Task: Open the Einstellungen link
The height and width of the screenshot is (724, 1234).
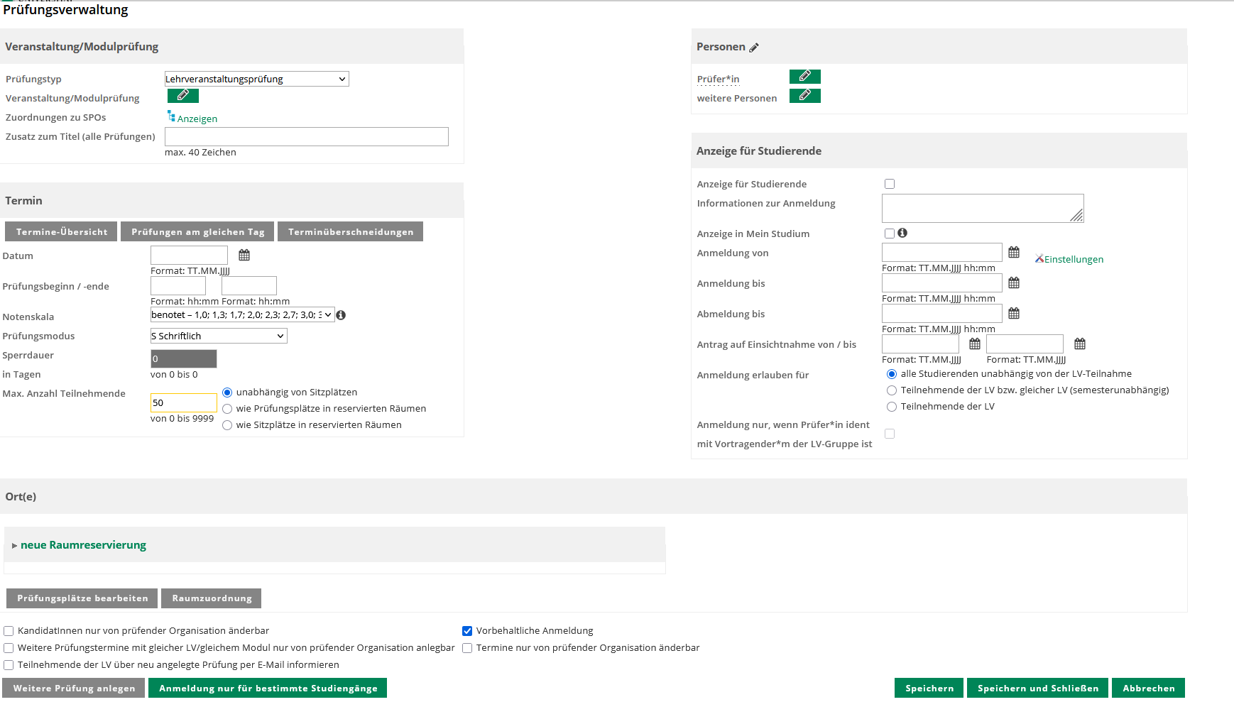Action: tap(1073, 259)
